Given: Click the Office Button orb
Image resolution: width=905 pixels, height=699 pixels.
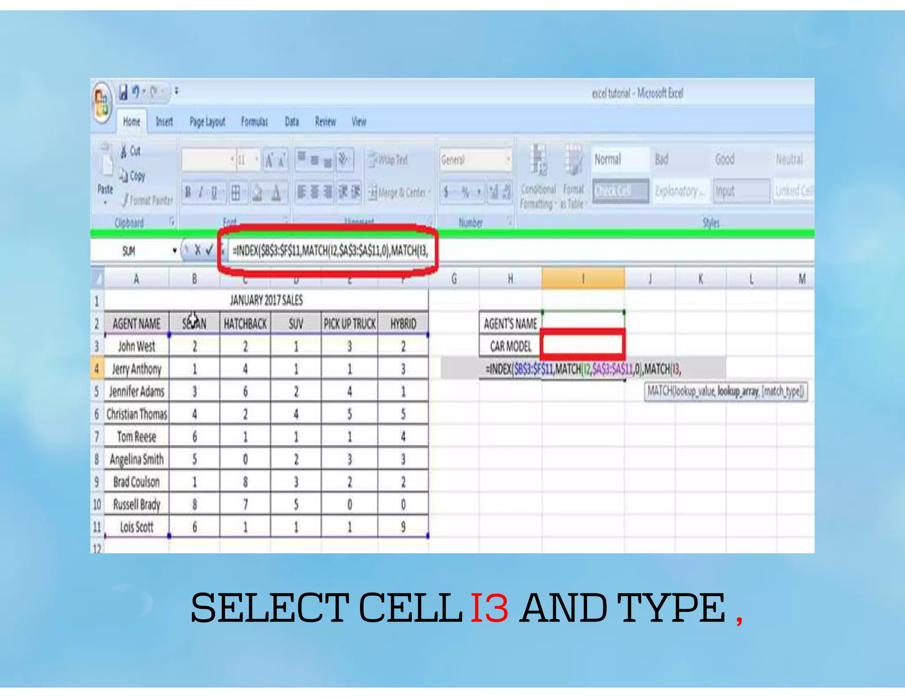Looking at the screenshot, I should click(x=102, y=103).
